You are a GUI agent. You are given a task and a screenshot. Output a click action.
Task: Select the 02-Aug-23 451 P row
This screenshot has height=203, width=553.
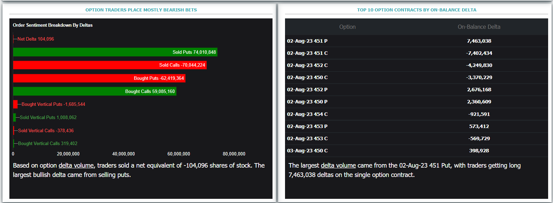pos(416,41)
